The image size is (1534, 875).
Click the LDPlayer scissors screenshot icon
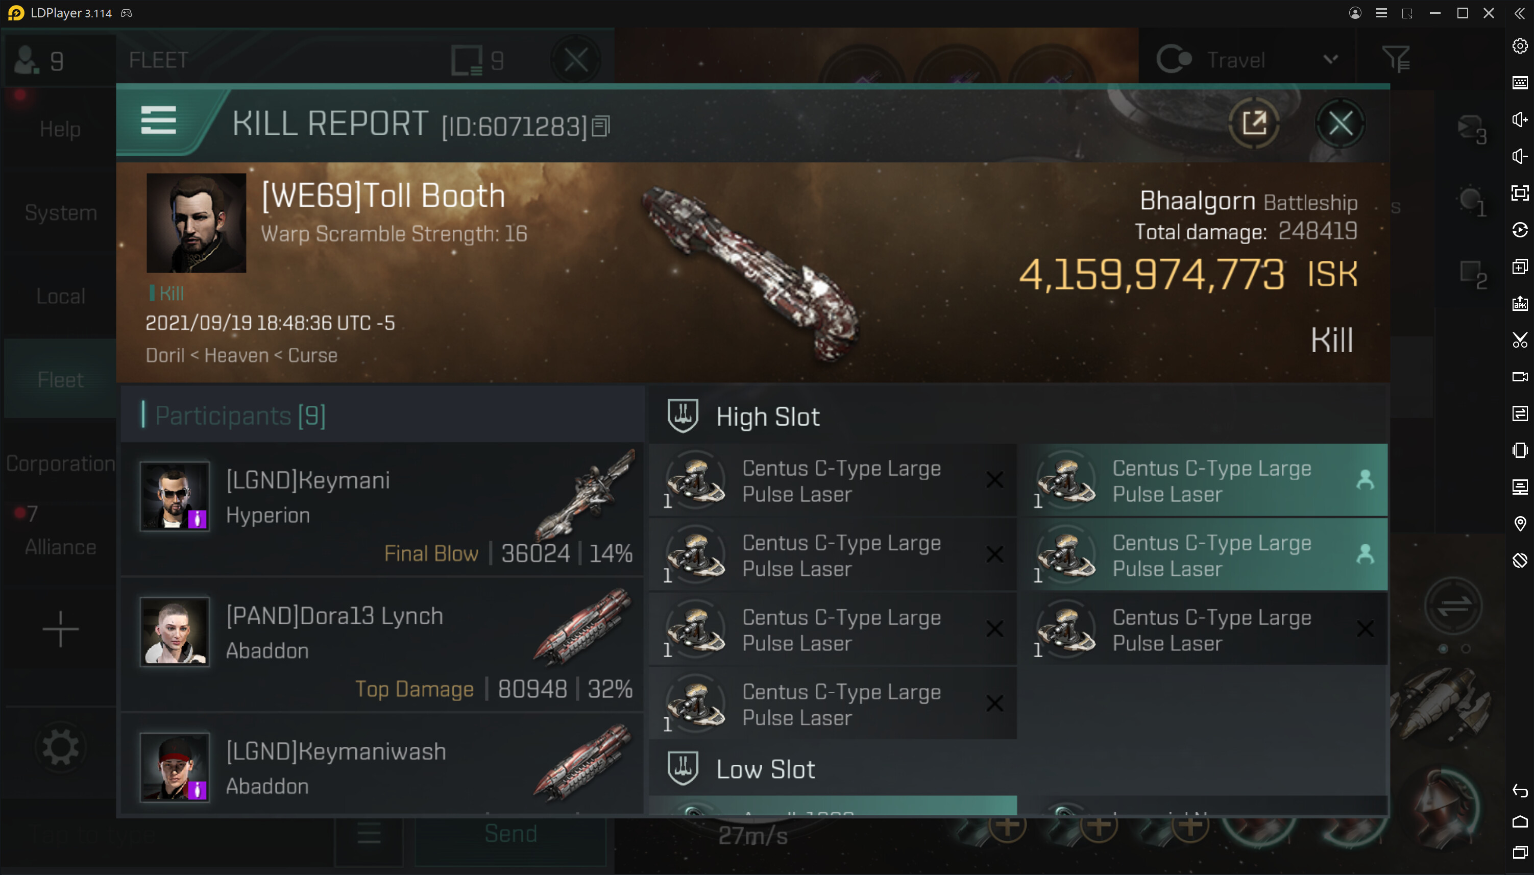tap(1520, 340)
